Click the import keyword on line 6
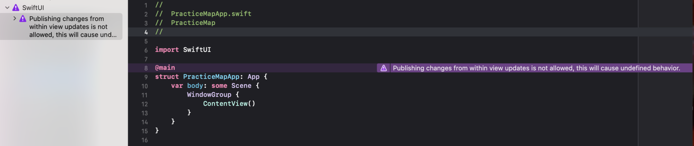 (x=167, y=50)
